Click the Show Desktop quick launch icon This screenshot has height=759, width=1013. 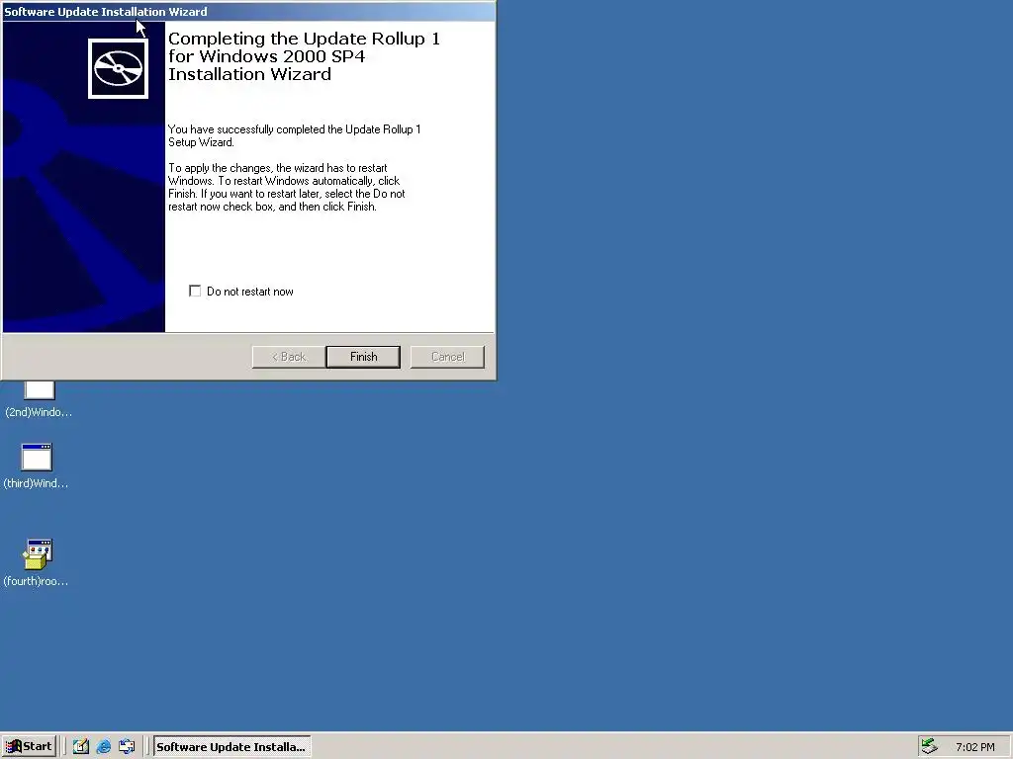pyautogui.click(x=81, y=747)
